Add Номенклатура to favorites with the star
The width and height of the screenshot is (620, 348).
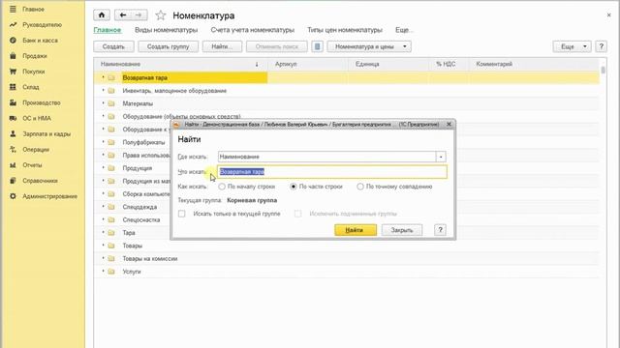pos(161,15)
